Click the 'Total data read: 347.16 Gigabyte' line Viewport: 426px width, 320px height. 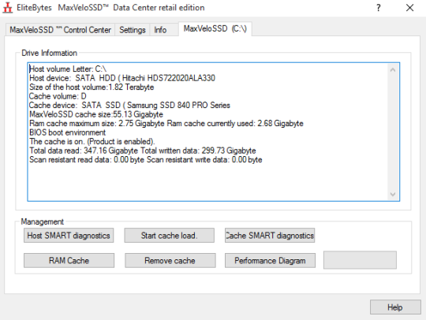[143, 151]
